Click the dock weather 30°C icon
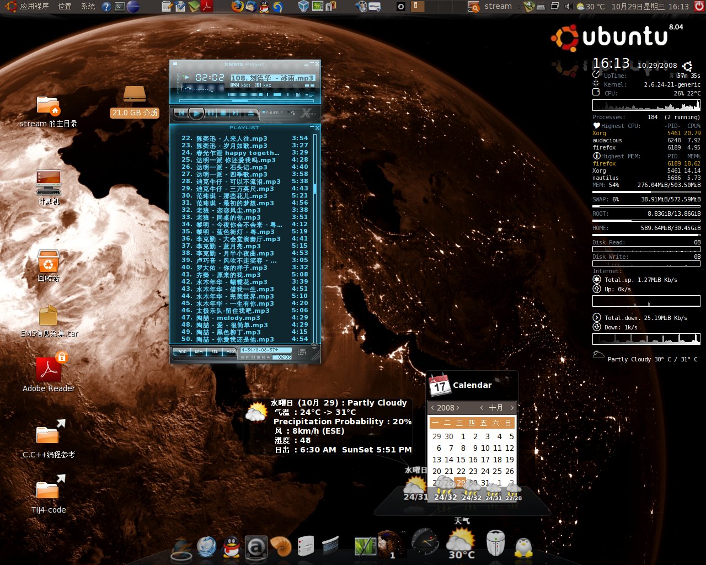706x565 pixels. [x=461, y=542]
